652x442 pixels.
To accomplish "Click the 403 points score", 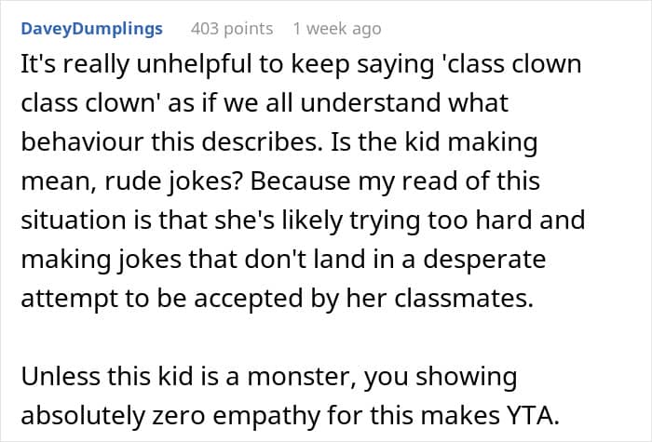I will pos(231,29).
